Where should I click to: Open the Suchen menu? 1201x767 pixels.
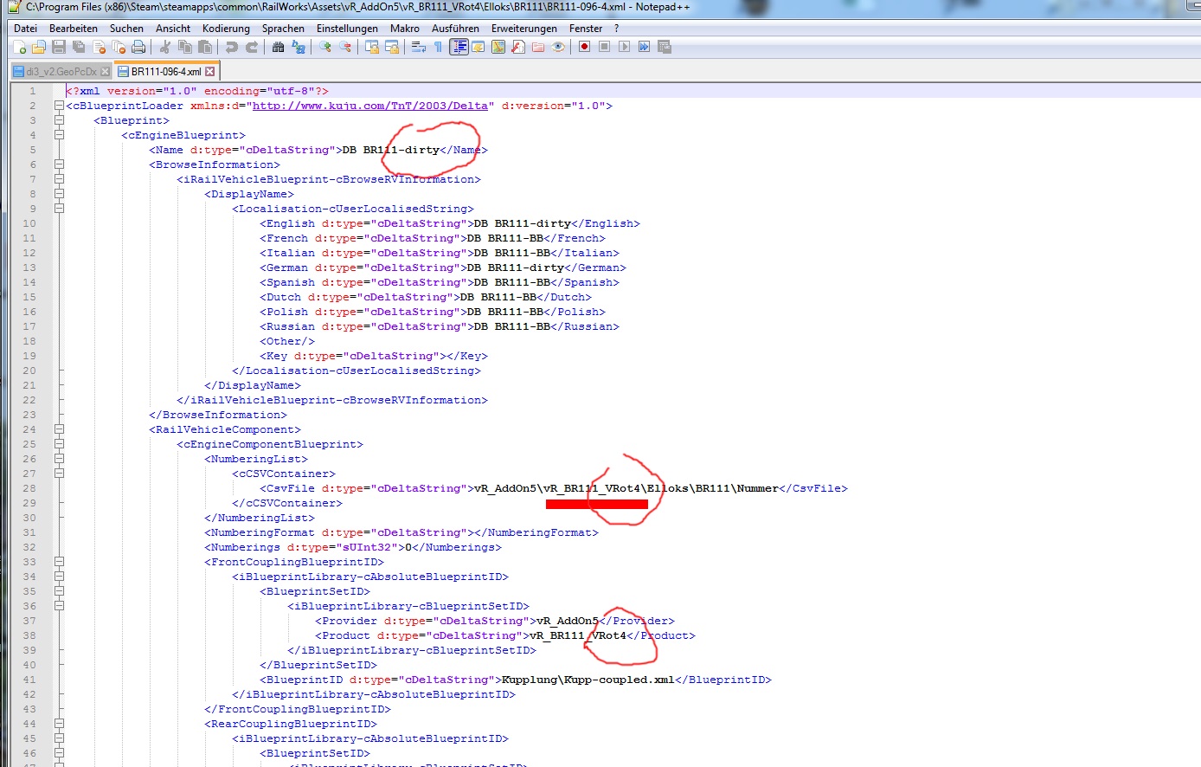tap(126, 29)
